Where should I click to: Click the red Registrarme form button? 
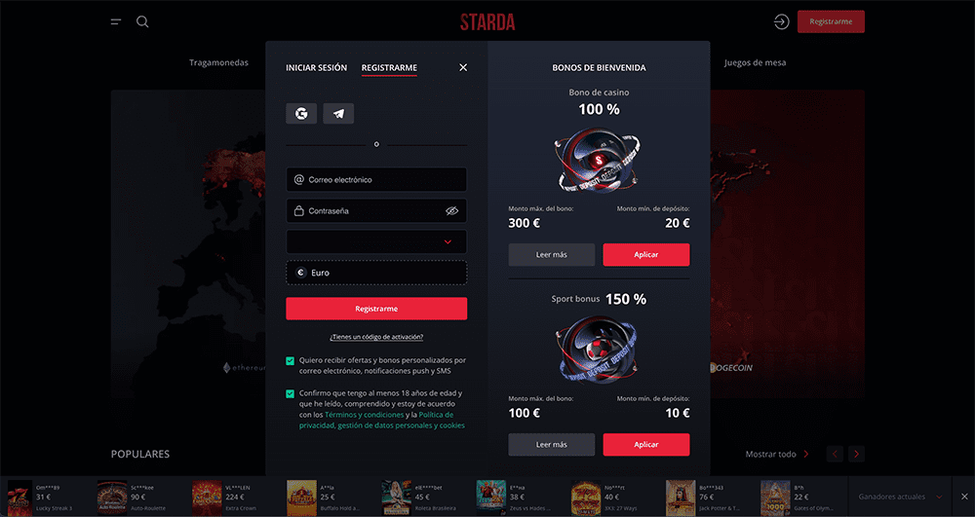376,309
